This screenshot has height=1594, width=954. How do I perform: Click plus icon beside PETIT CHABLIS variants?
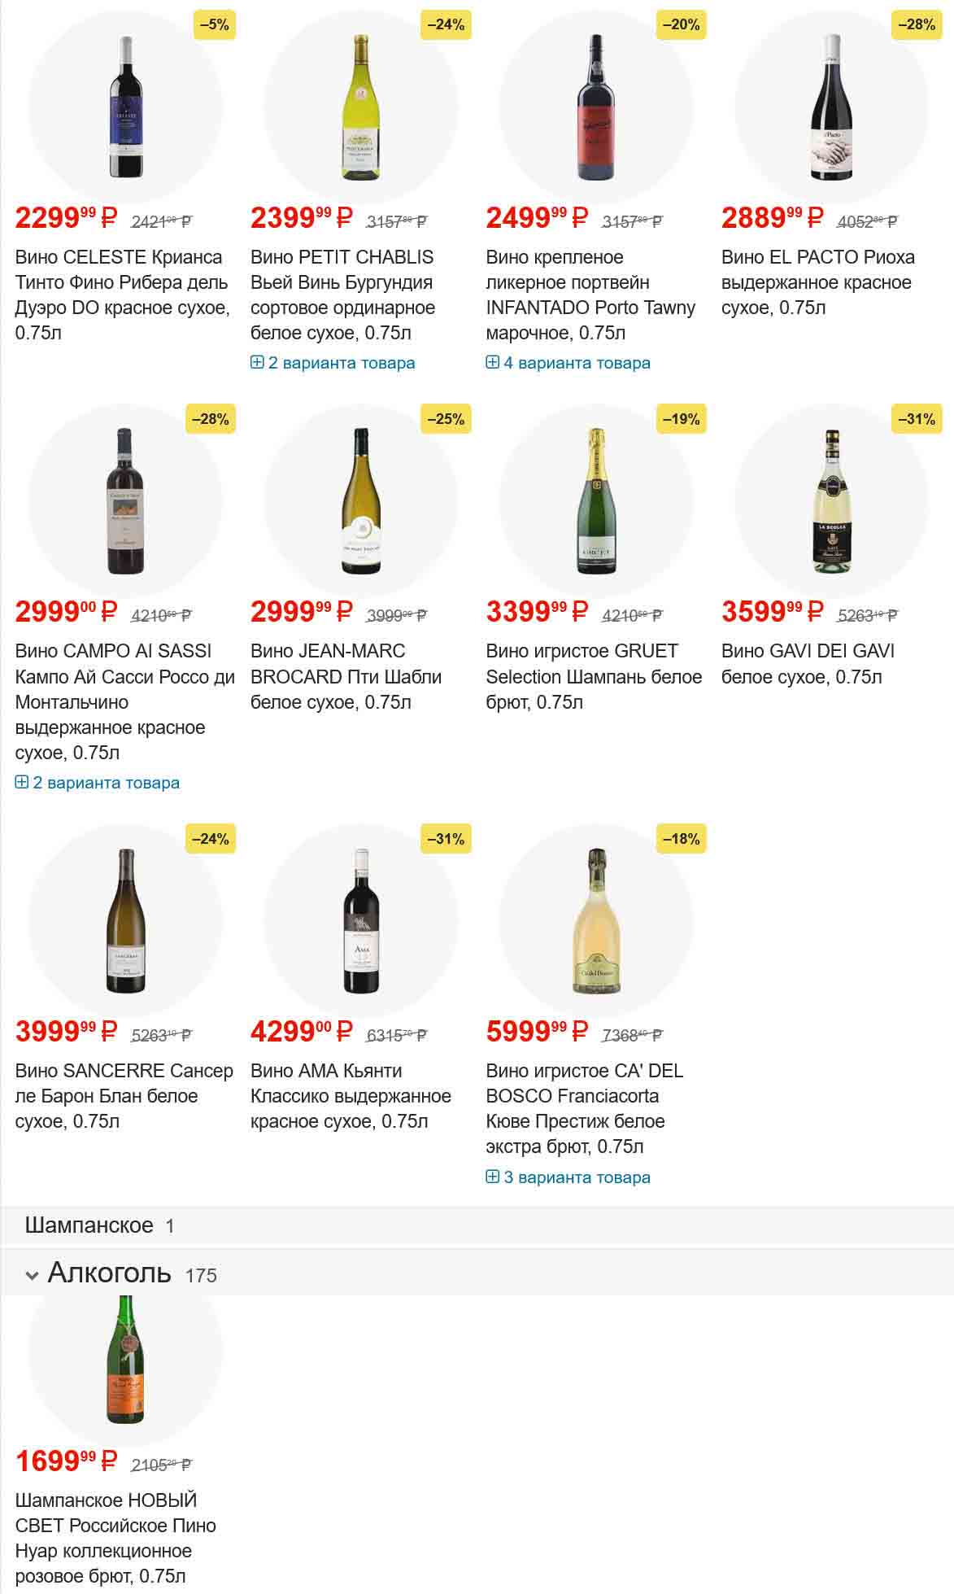[257, 363]
